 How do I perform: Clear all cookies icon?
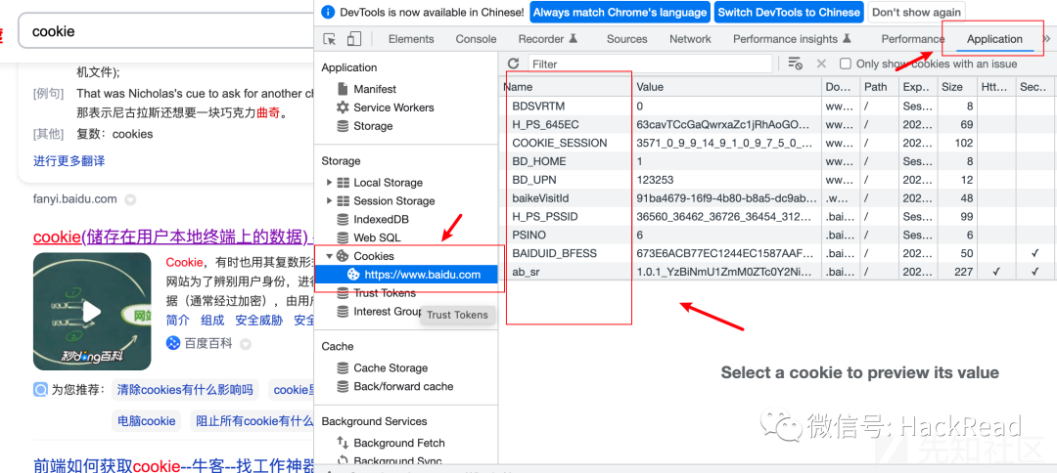(x=796, y=64)
